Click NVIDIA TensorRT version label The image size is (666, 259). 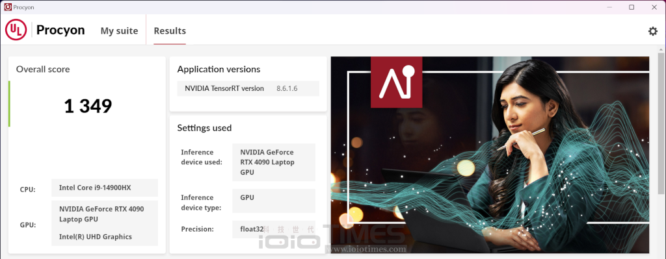[224, 88]
